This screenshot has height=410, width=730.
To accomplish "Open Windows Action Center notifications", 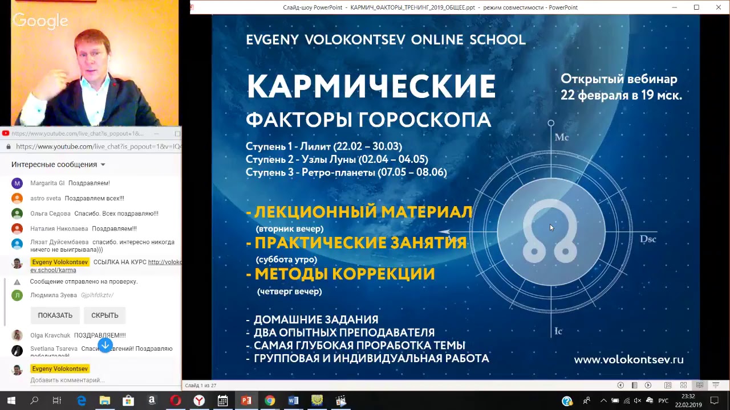I will tap(715, 401).
